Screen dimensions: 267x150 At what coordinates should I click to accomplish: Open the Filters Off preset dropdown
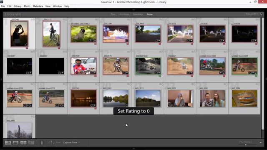(x=252, y=14)
